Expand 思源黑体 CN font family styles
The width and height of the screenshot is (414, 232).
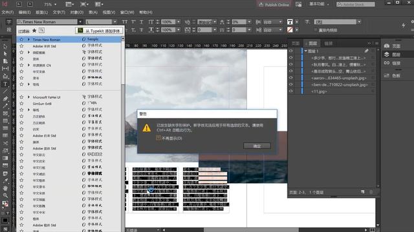tap(28, 65)
